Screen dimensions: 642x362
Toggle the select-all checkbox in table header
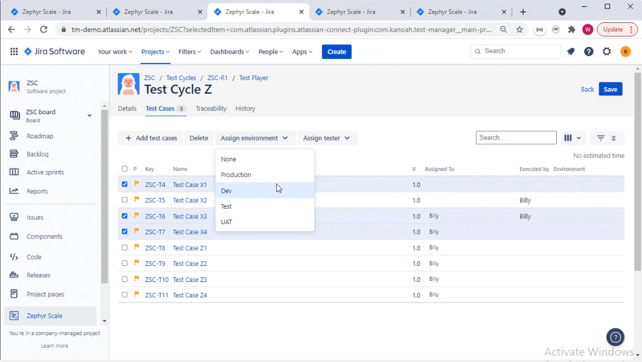(x=124, y=169)
